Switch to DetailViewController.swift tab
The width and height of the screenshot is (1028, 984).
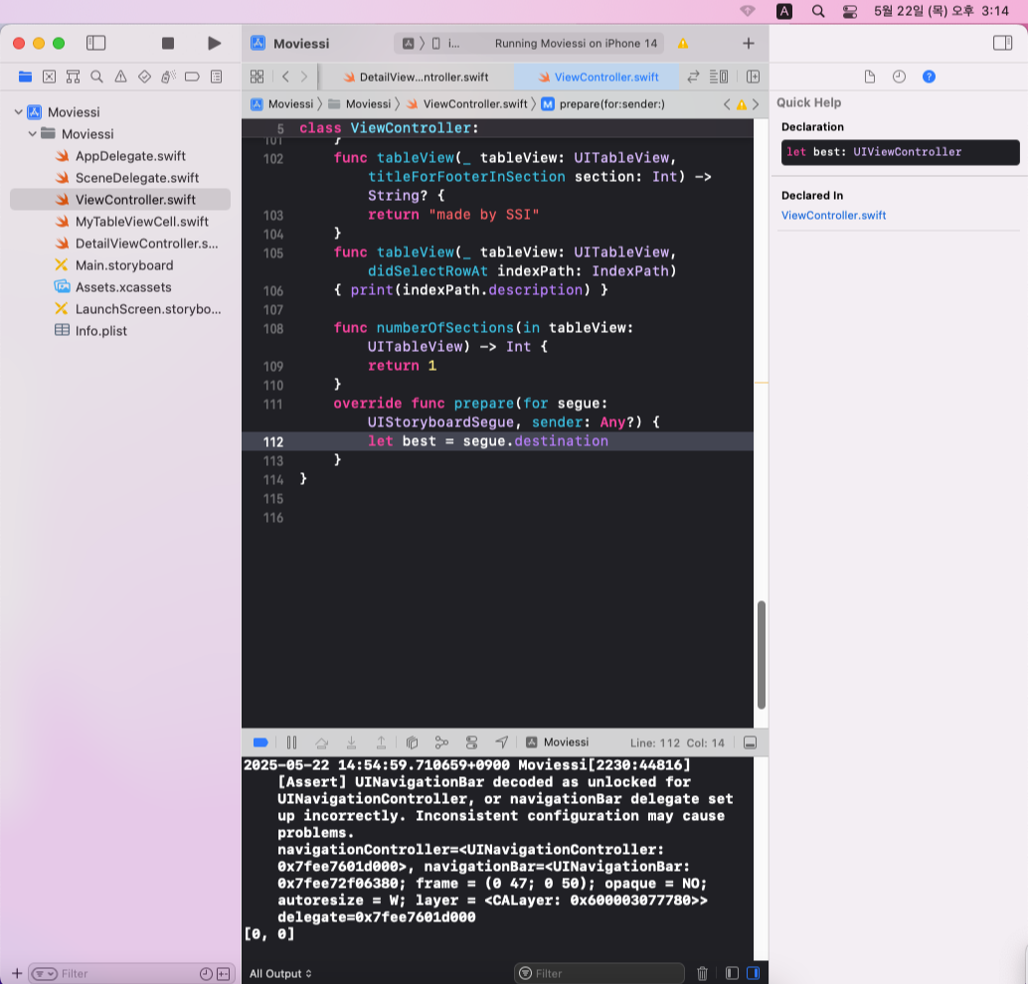417,77
